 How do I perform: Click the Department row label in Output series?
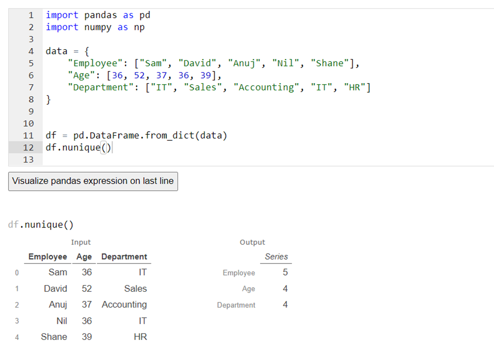pyautogui.click(x=236, y=305)
